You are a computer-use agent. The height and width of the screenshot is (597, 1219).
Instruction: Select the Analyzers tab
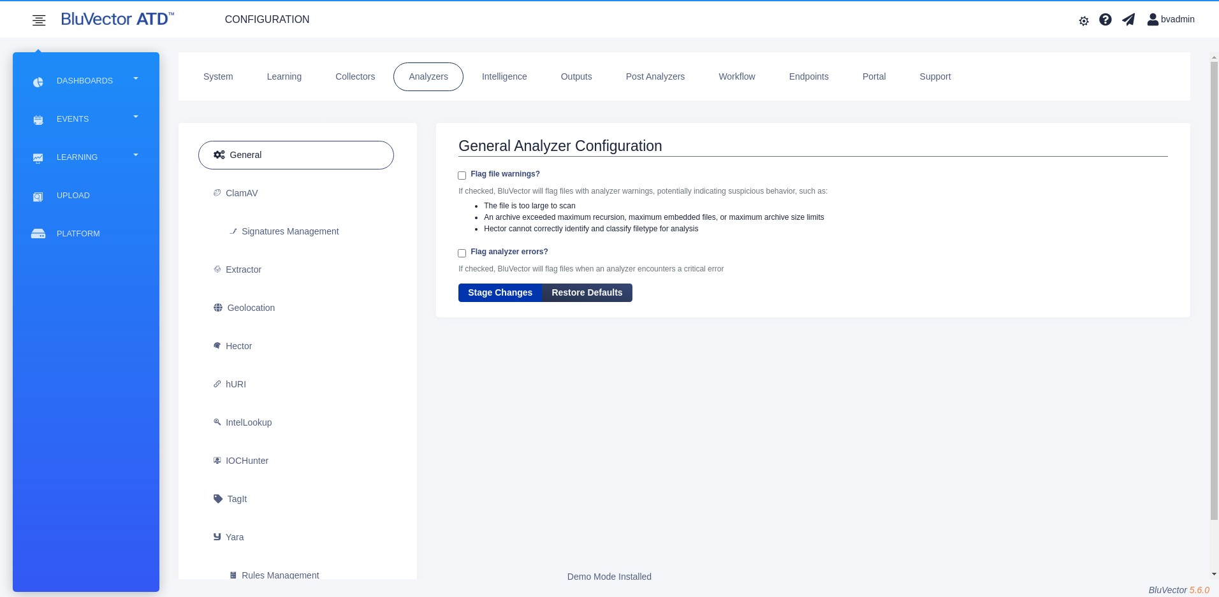[428, 76]
